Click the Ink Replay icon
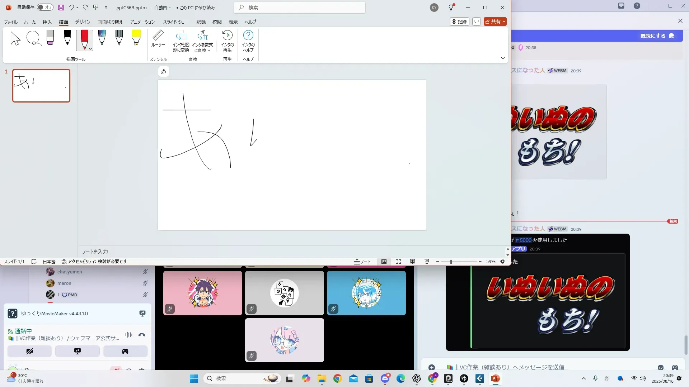 (x=227, y=35)
